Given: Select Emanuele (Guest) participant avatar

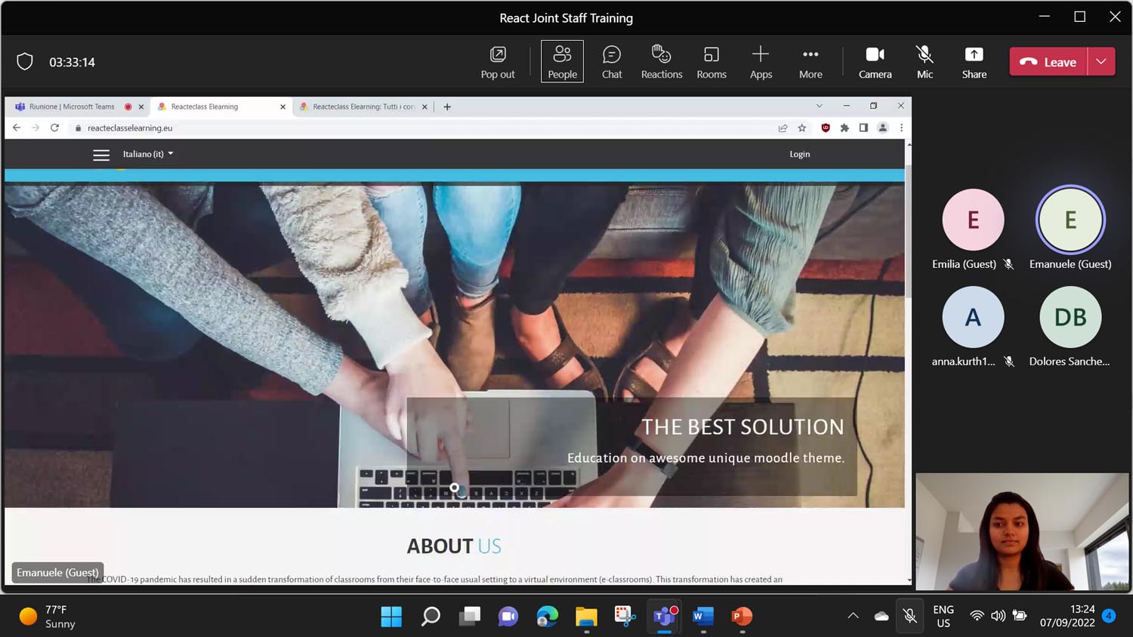Looking at the screenshot, I should [1070, 220].
